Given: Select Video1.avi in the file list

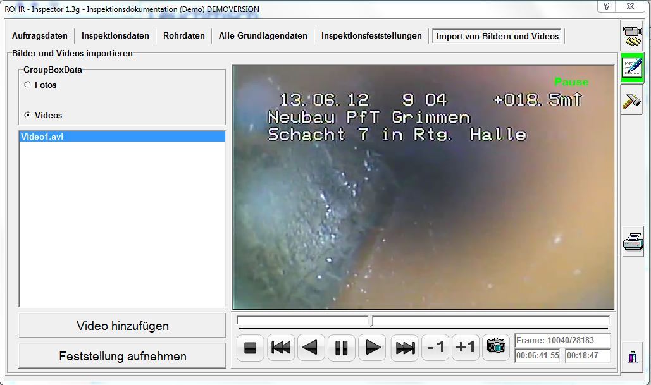Looking at the screenshot, I should coord(122,137).
